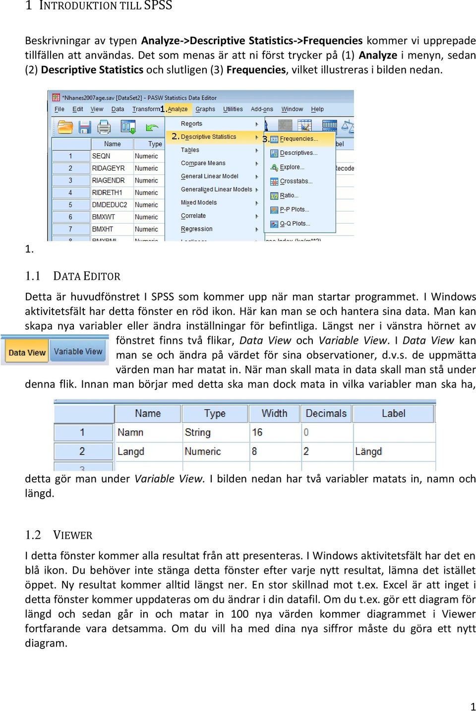Open the Graphs menu
The width and height of the screenshot is (476, 711).
pos(205,109)
